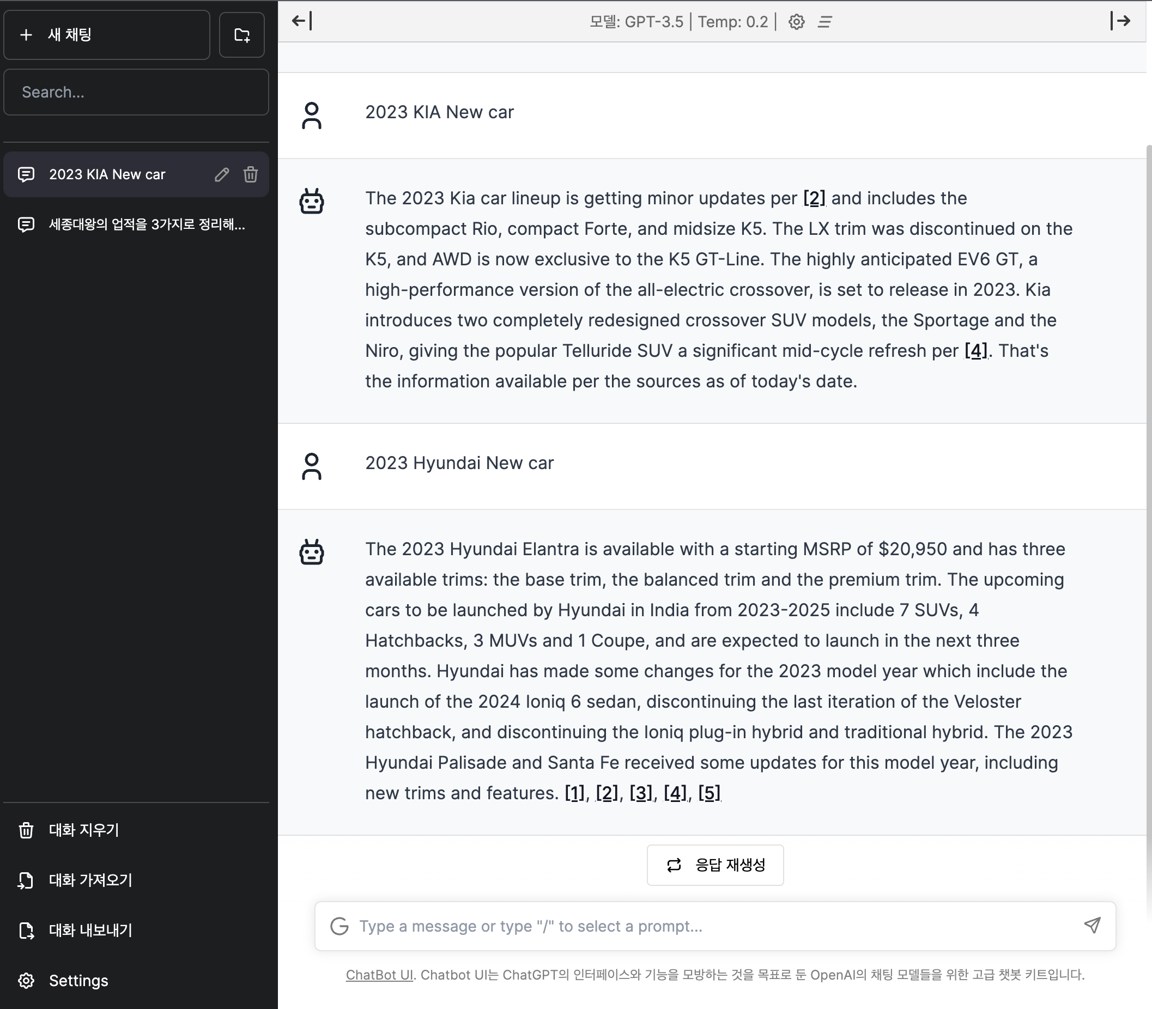
Task: Rename the 2023 KIA New car chat
Action: 222,174
